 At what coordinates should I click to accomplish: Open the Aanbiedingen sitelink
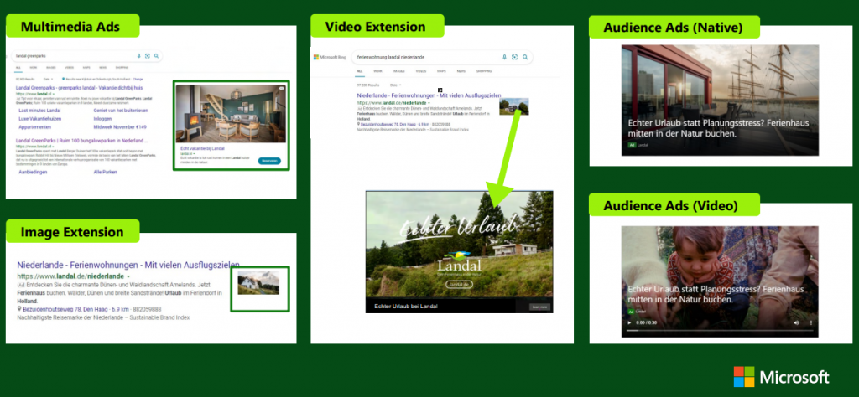33,172
